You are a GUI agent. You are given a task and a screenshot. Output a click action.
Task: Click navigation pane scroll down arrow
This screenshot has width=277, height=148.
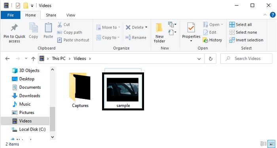pyautogui.click(x=53, y=137)
